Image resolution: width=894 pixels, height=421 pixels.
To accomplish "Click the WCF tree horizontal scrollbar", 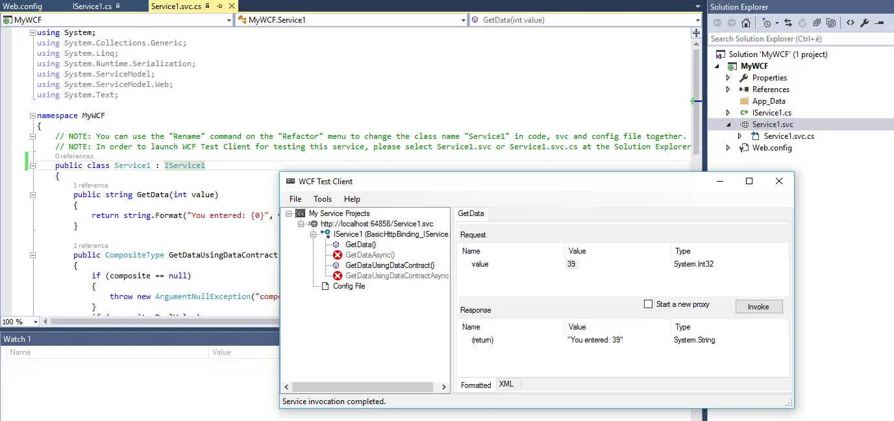I will (x=364, y=387).
